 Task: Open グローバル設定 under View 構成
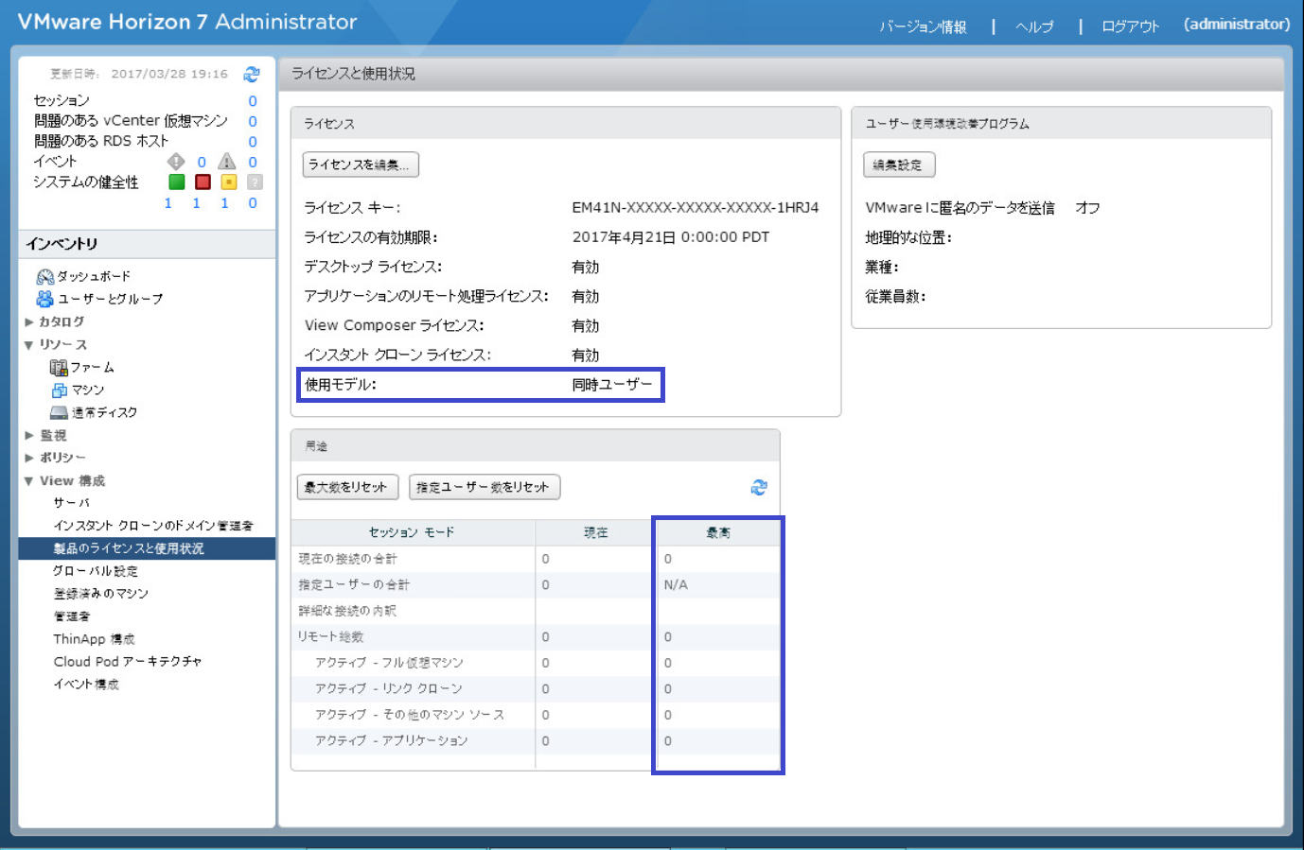95,571
